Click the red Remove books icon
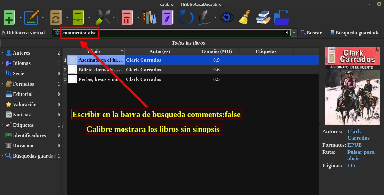The image size is (384, 195). point(127,17)
